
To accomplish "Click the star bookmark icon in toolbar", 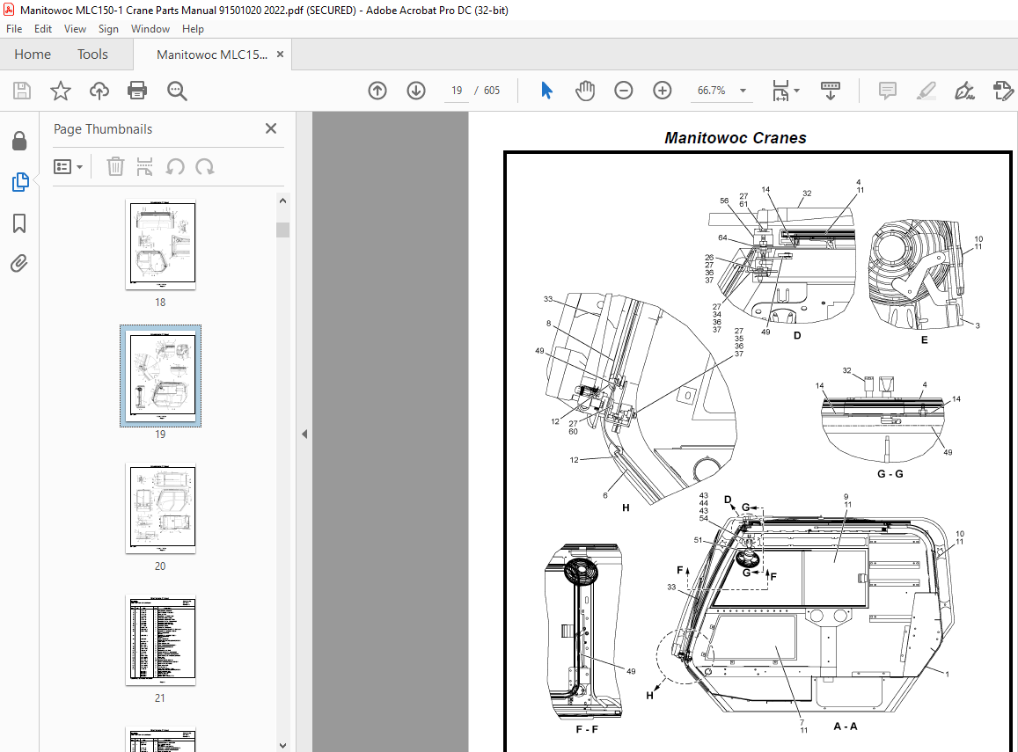I will (61, 91).
